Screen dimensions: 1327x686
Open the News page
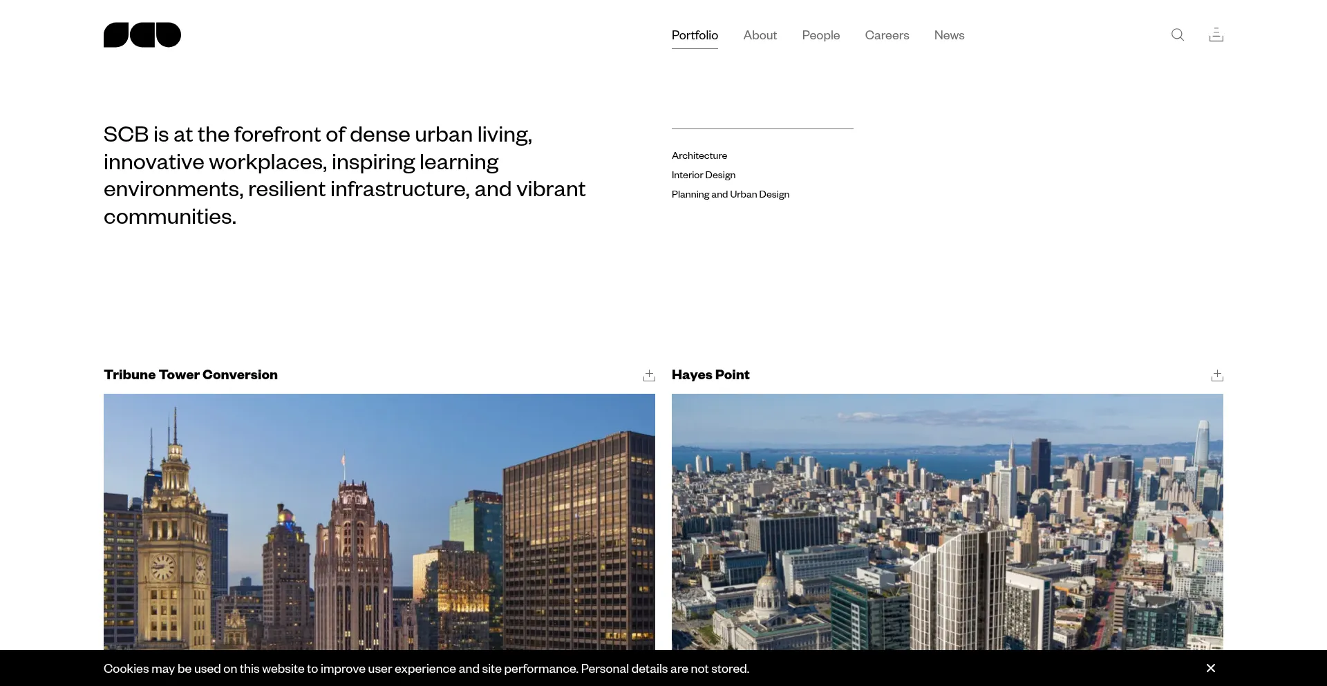click(949, 35)
